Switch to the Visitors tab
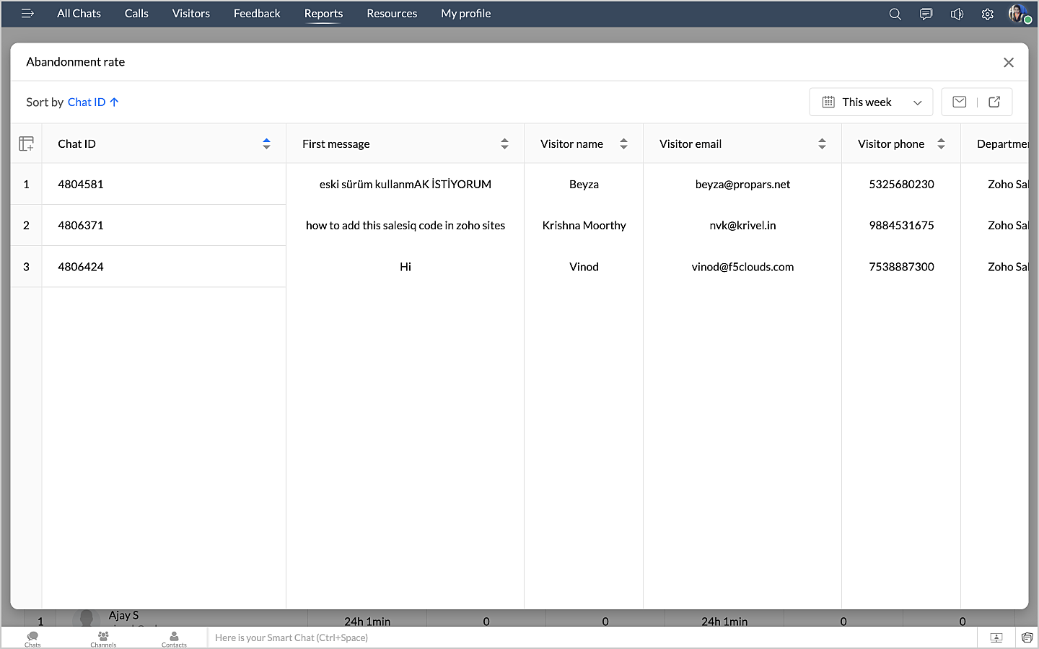Screen dimensions: 1039x649 (190, 14)
